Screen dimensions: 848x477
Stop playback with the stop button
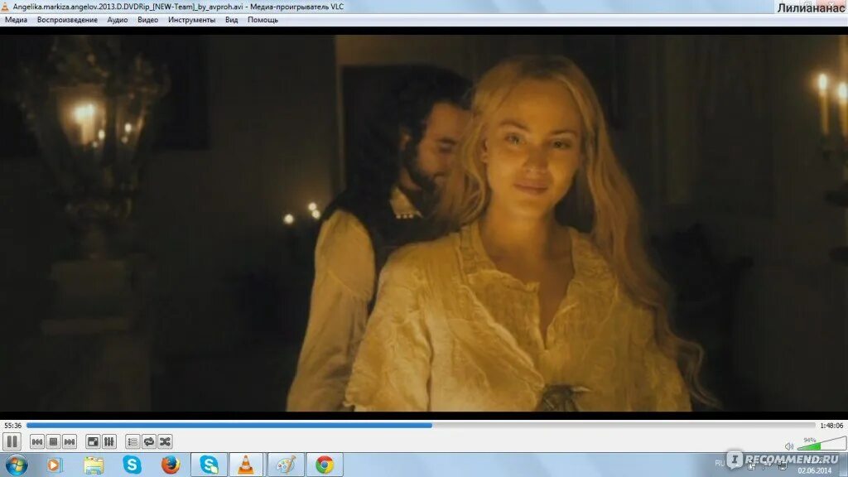(53, 442)
